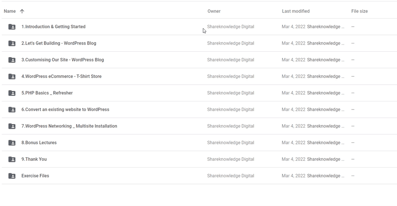Click the folder icon beside 2.Let's Get Building

coord(12,43)
